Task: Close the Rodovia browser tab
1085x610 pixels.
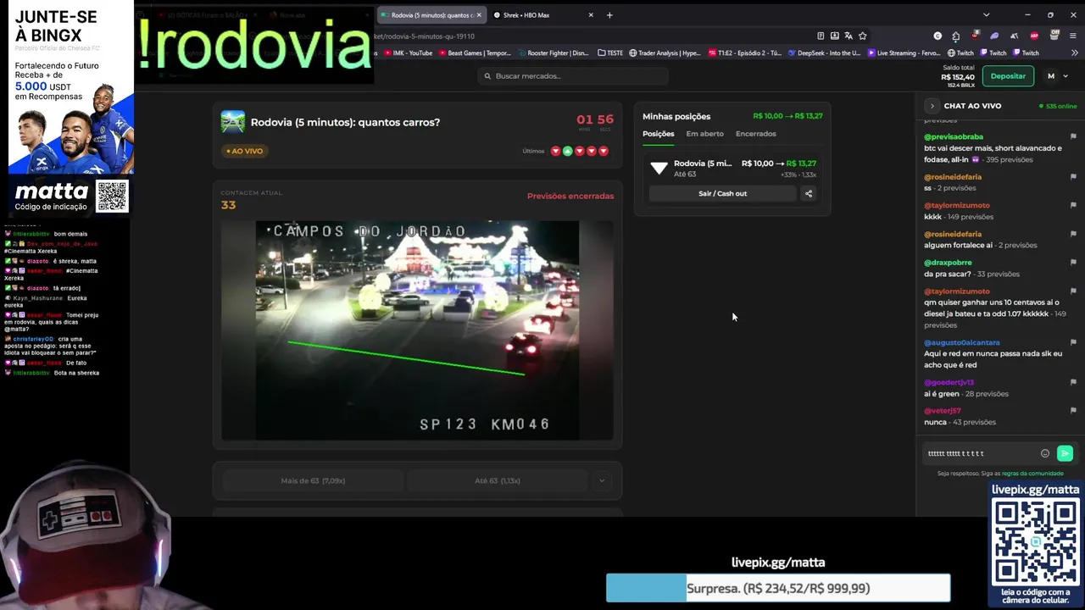Action: point(479,14)
